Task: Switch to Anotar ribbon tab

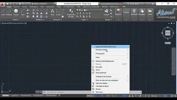Action: click(25, 7)
